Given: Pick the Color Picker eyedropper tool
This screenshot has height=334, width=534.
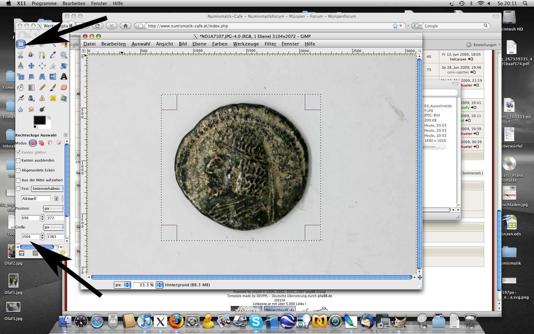Looking at the screenshot, I should (53, 55).
